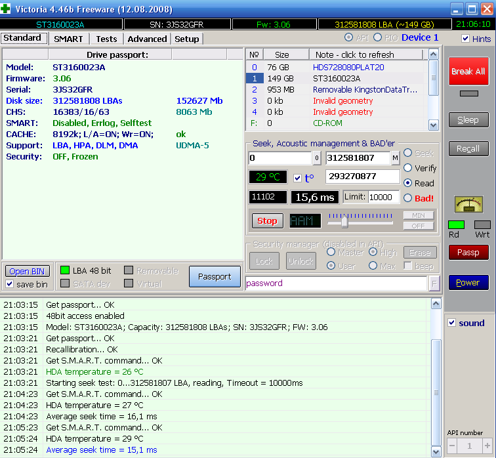Screen dimensions: 496x458
Task: Toggle the sound checkbox
Action: 451,323
